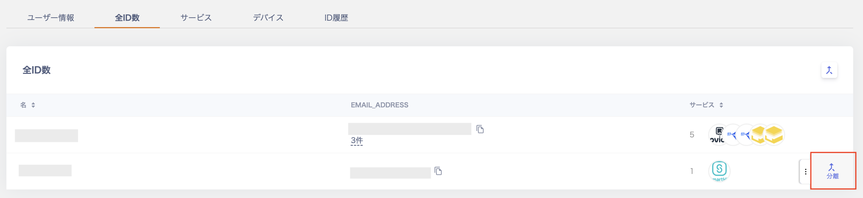Toggle sort arrows beside サービス column
Viewport: 863px width, 198px height.
pyautogui.click(x=721, y=105)
